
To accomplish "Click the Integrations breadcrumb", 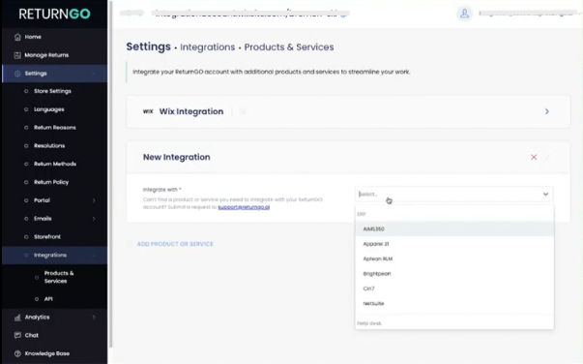I will 208,47.
